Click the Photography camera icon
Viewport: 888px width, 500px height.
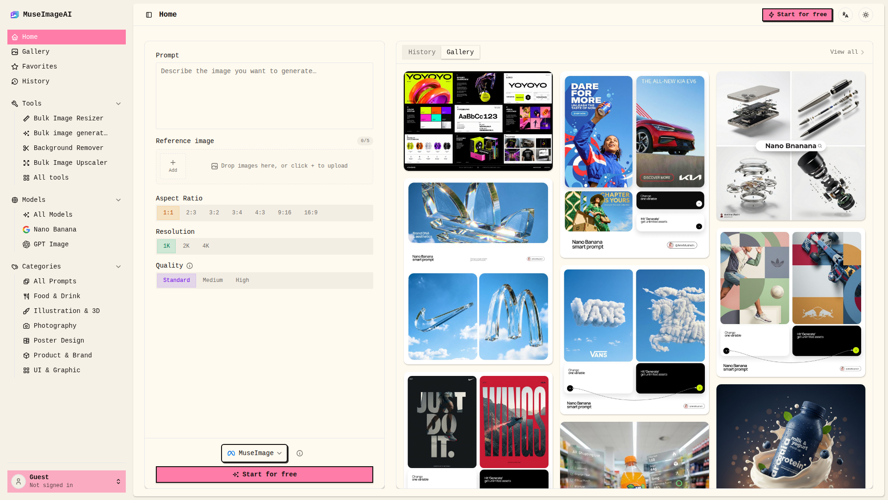(x=26, y=326)
